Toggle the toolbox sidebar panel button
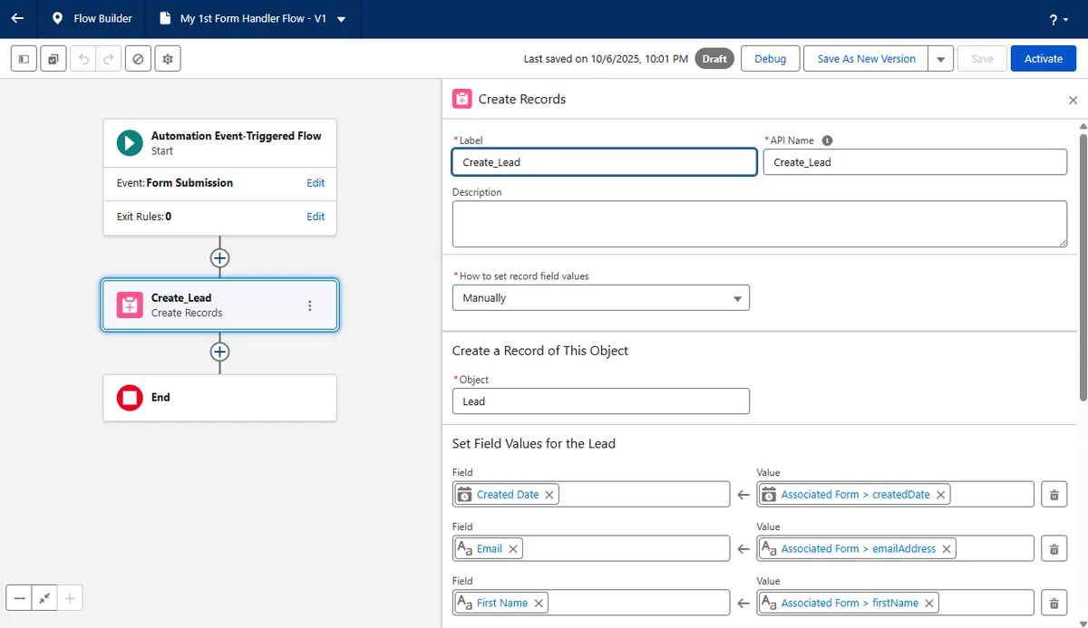1088x628 pixels. click(x=24, y=59)
